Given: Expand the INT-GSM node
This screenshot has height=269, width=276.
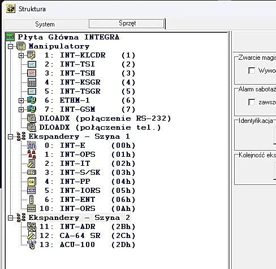Looking at the screenshot, I should click(x=21, y=109).
